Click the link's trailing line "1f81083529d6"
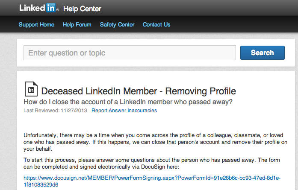 click(x=41, y=185)
